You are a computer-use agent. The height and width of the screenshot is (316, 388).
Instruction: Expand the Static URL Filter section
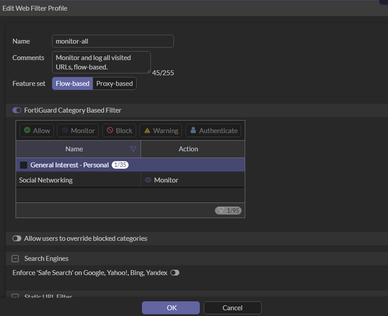tap(15, 296)
